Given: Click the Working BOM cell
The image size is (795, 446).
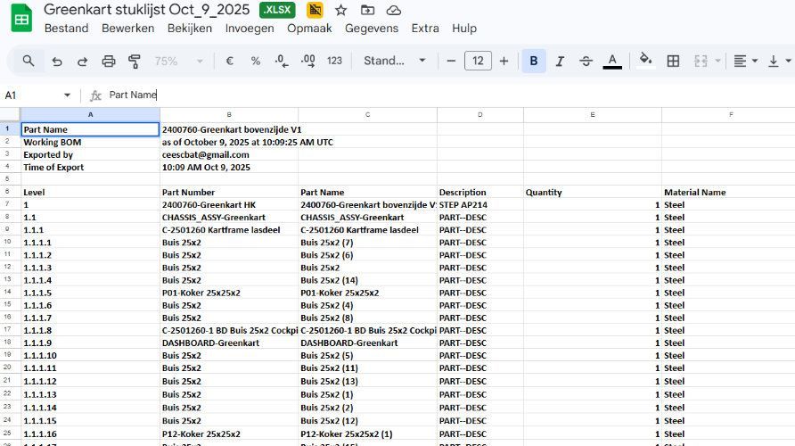Looking at the screenshot, I should coord(90,142).
